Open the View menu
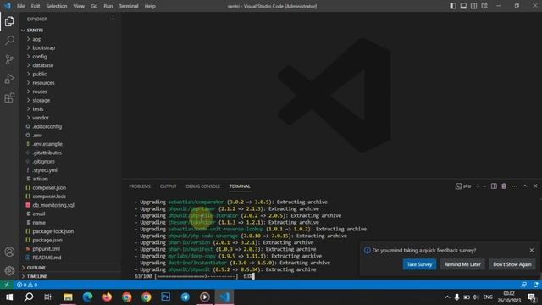Viewport: 542px width, 305px height. [x=79, y=6]
